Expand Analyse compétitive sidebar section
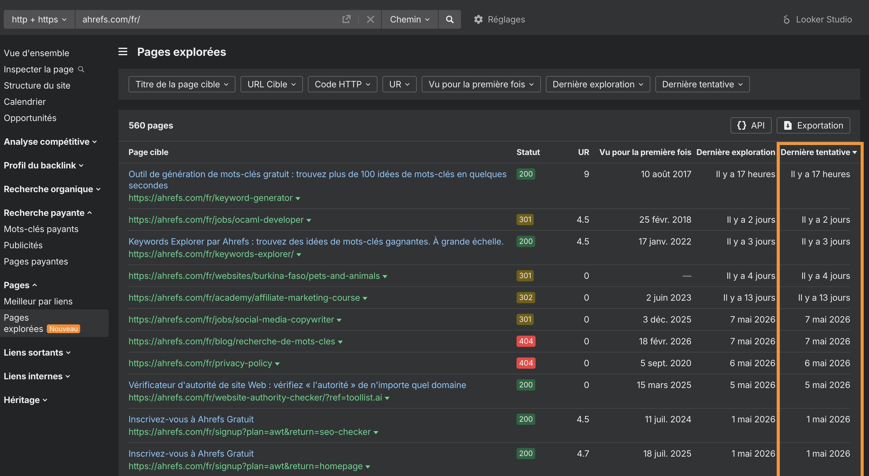The height and width of the screenshot is (476, 869). tap(50, 142)
